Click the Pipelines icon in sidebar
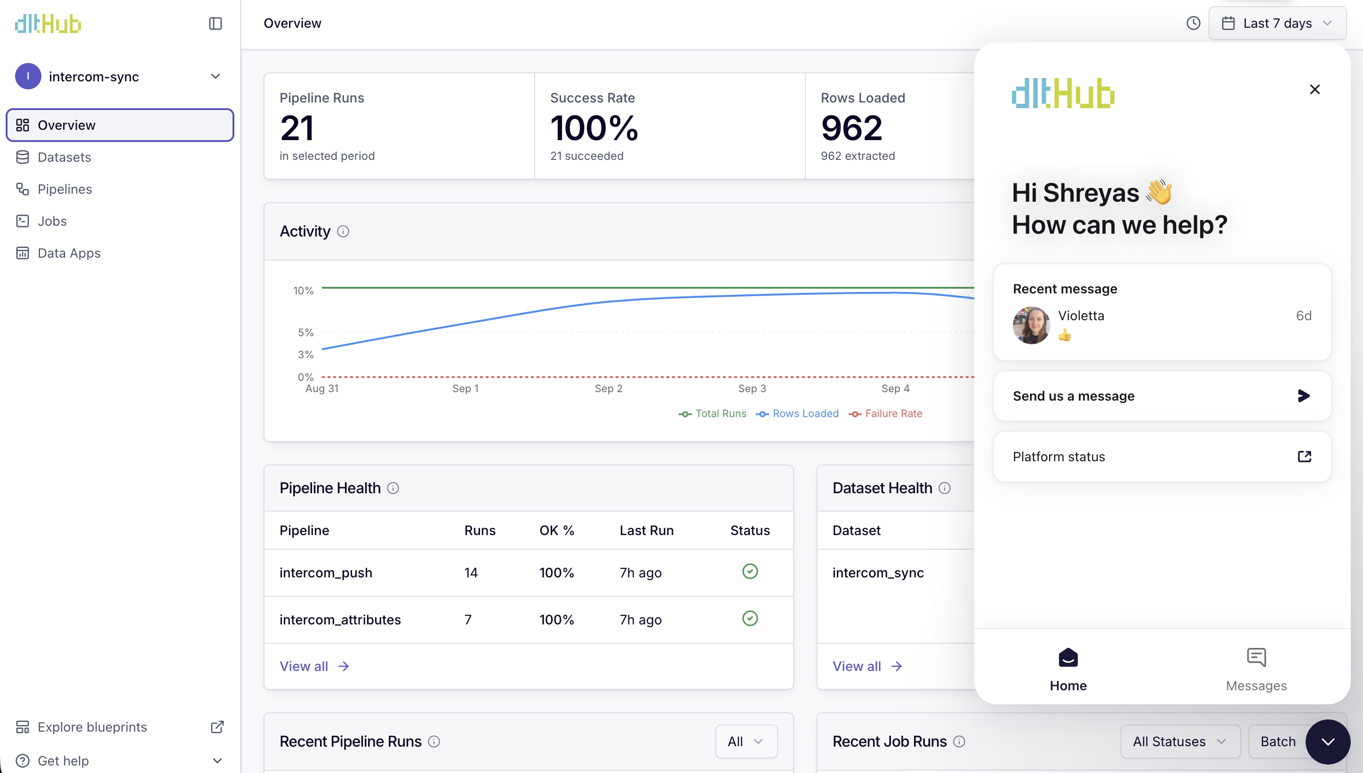Image resolution: width=1363 pixels, height=773 pixels. click(22, 189)
